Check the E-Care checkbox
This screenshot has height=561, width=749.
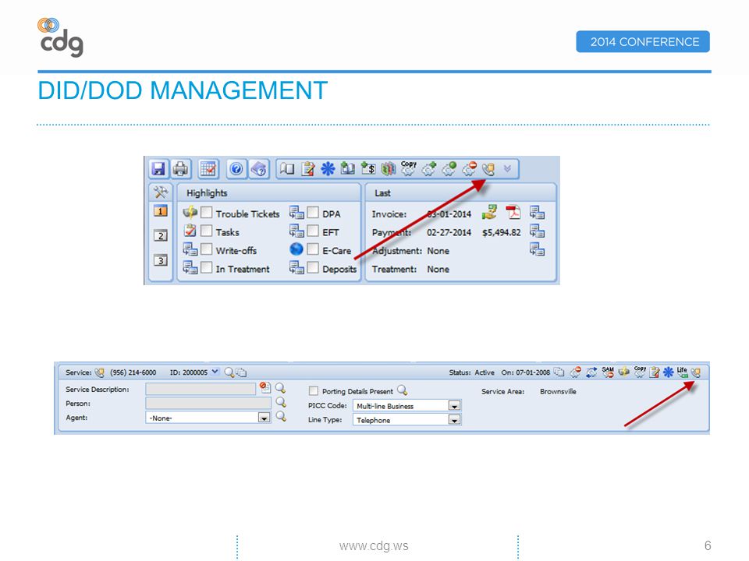pyautogui.click(x=313, y=249)
